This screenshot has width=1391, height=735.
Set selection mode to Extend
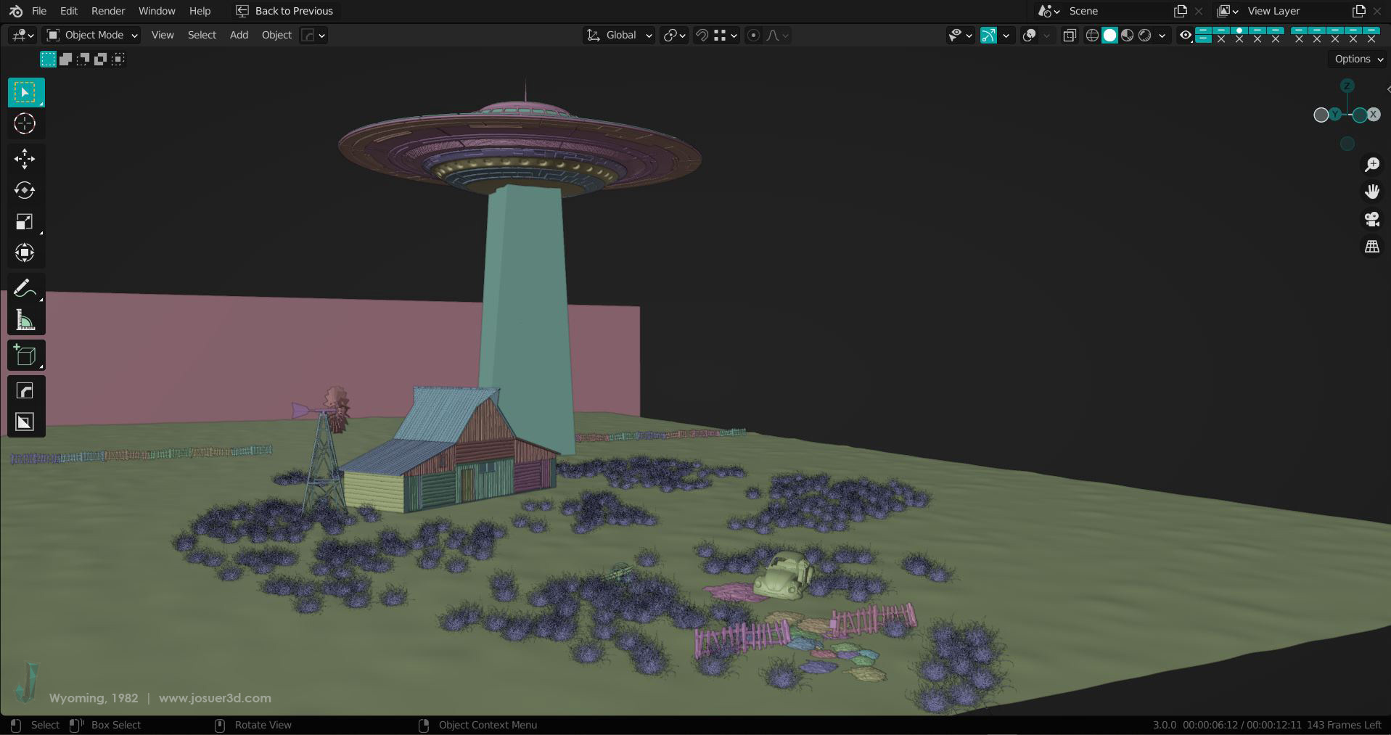(x=65, y=59)
